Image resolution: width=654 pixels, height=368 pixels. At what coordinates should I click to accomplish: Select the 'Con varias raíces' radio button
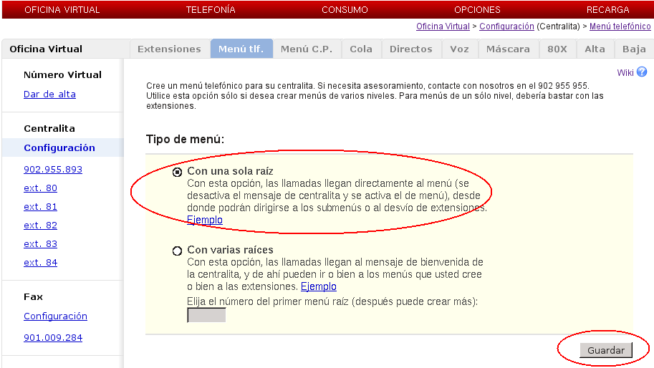tap(177, 251)
